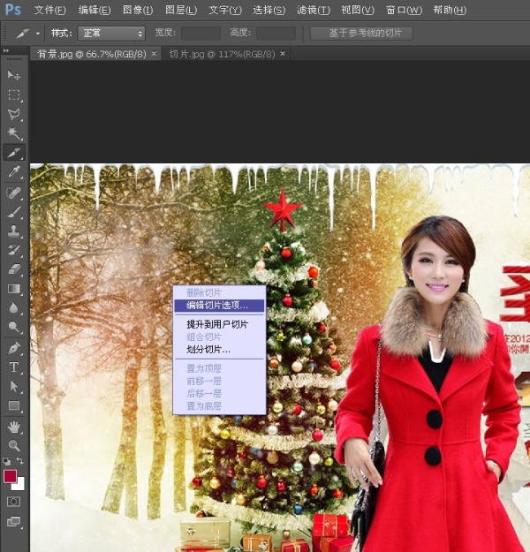
Task: Select the Move tool
Action: coord(14,75)
